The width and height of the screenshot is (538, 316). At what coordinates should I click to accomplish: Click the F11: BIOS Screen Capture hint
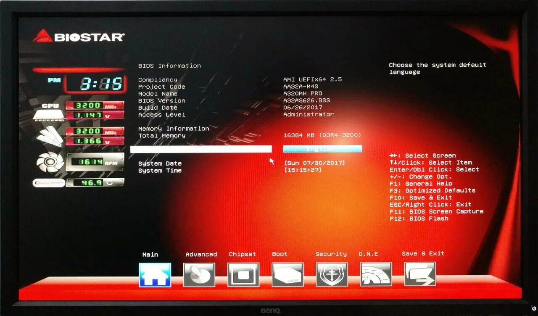[436, 211]
